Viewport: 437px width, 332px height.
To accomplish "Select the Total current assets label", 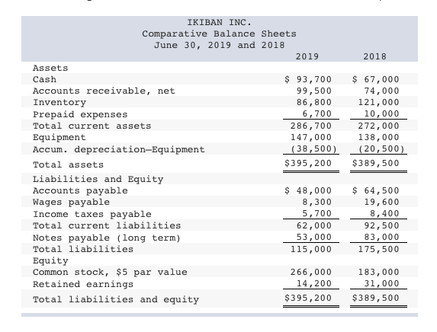I will 92,126.
